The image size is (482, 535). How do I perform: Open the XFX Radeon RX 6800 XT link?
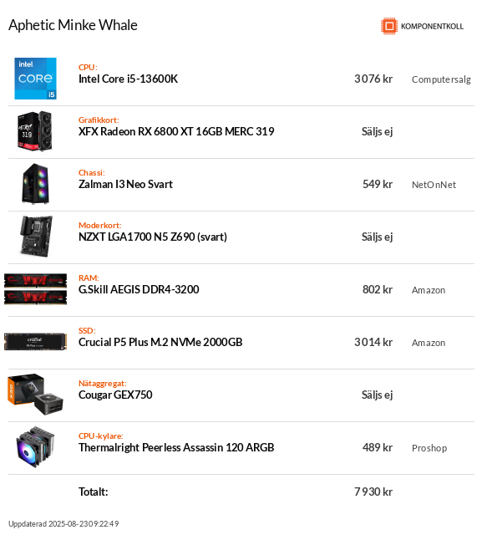pyautogui.click(x=176, y=131)
